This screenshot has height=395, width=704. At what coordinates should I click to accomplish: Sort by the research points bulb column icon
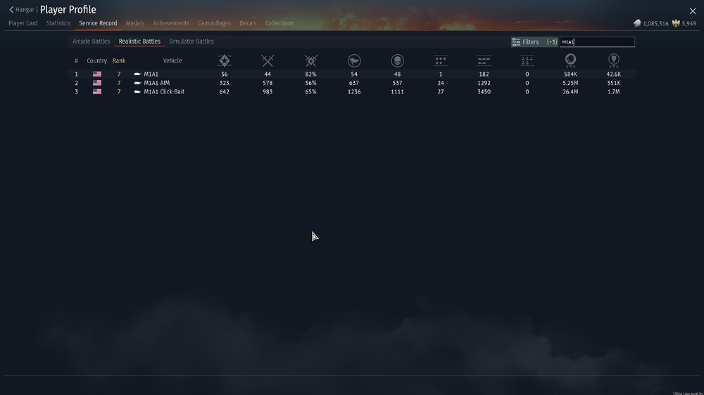point(614,60)
